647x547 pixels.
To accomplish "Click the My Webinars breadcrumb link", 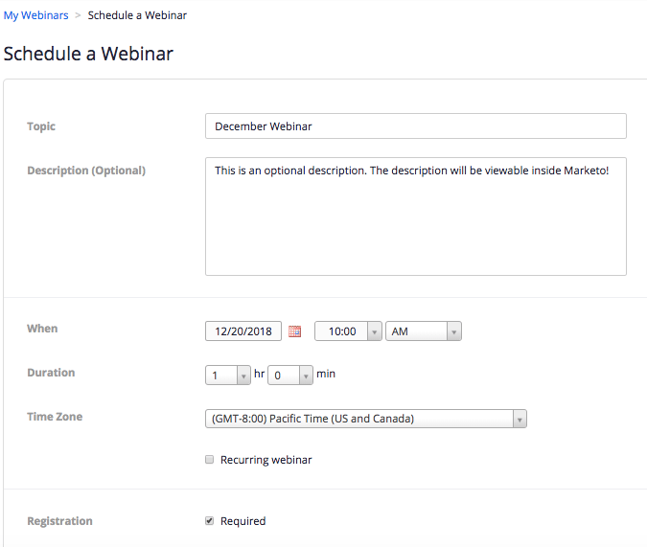I will pyautogui.click(x=35, y=15).
